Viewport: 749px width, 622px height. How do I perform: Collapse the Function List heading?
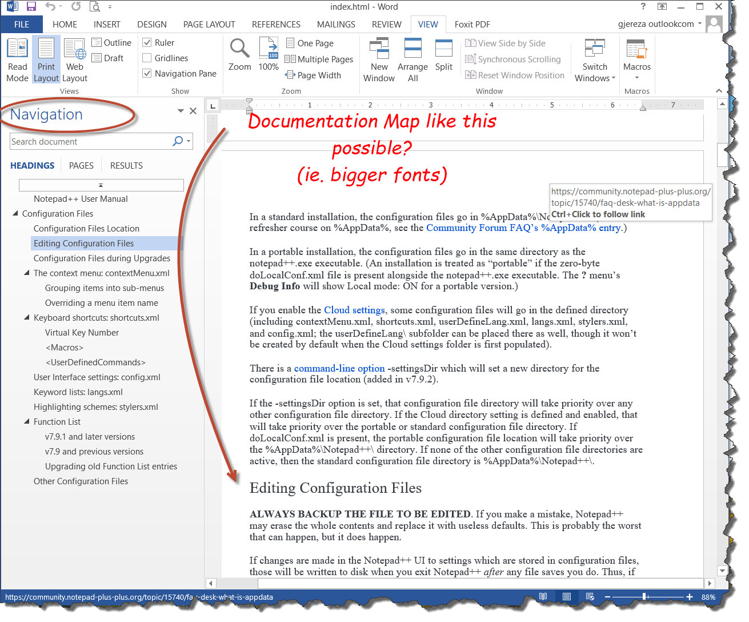click(27, 421)
